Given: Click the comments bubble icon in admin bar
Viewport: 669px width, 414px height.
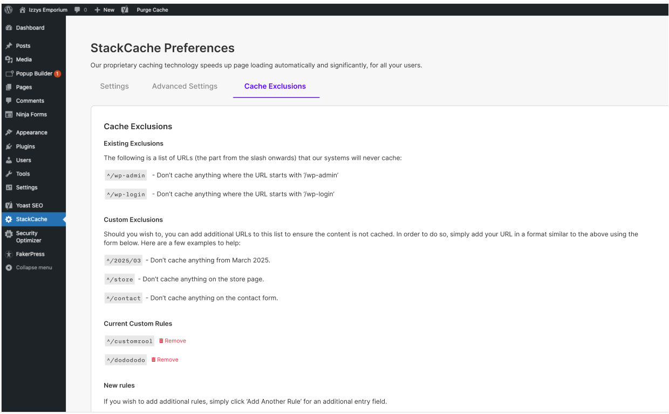Looking at the screenshot, I should coord(78,10).
